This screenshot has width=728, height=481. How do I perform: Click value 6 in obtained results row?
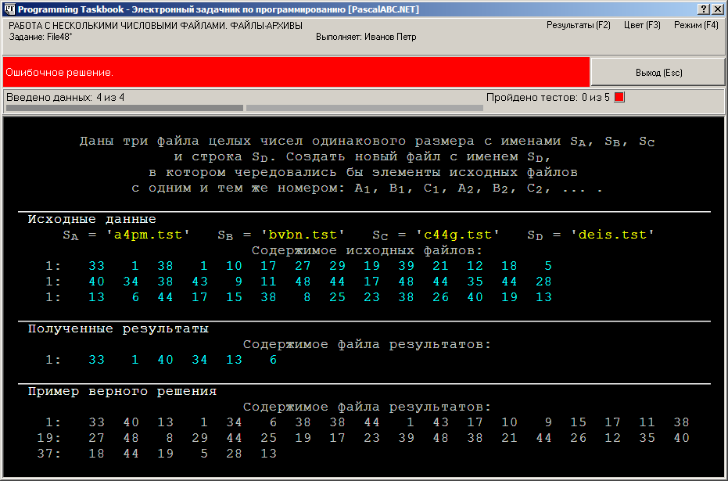click(x=273, y=360)
